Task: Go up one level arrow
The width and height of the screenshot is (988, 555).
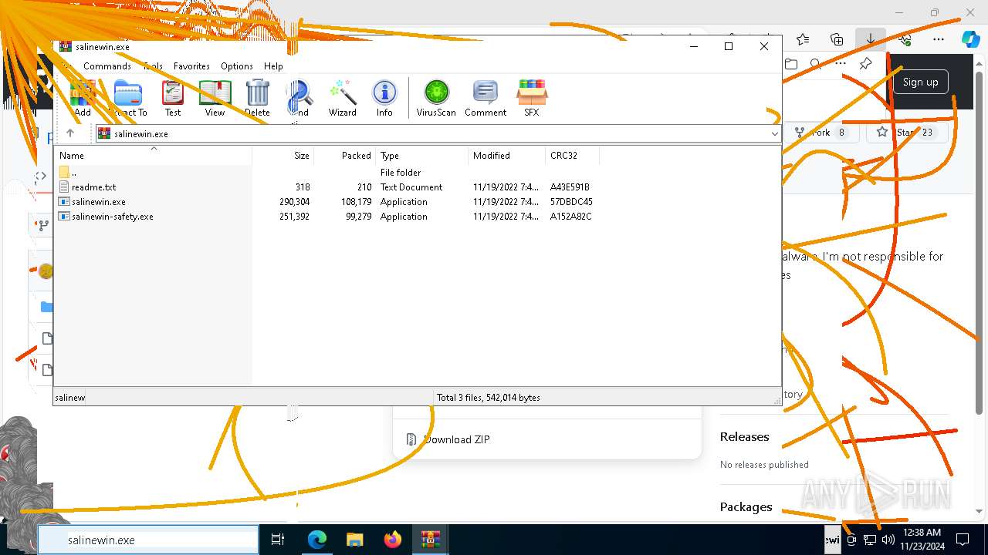Action: [x=70, y=133]
